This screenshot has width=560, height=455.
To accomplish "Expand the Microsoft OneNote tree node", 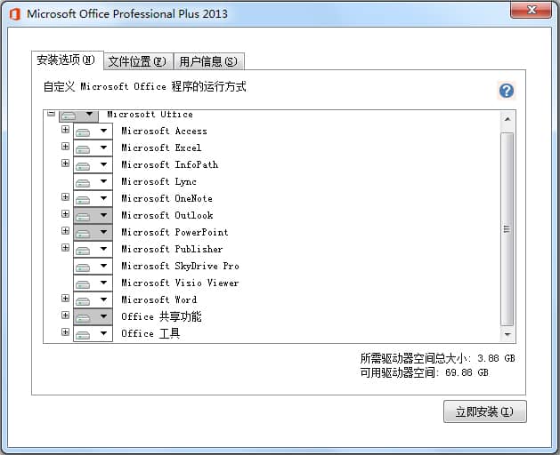I will pos(65,197).
